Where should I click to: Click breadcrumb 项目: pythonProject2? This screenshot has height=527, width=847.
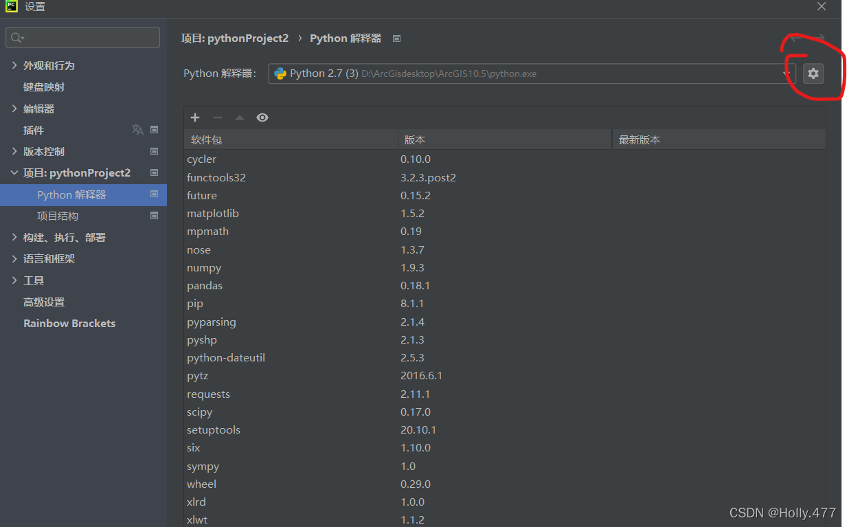pos(235,38)
